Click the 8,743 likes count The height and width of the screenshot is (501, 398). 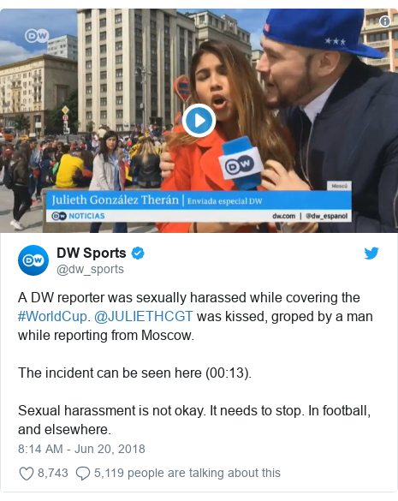pos(53,473)
